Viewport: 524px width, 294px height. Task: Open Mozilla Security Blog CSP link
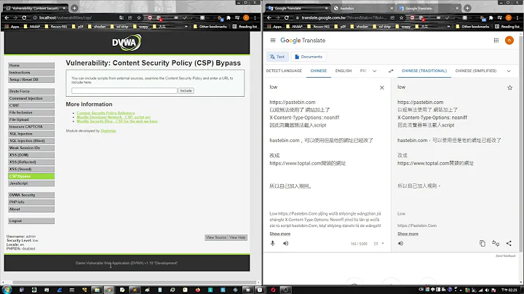117,122
